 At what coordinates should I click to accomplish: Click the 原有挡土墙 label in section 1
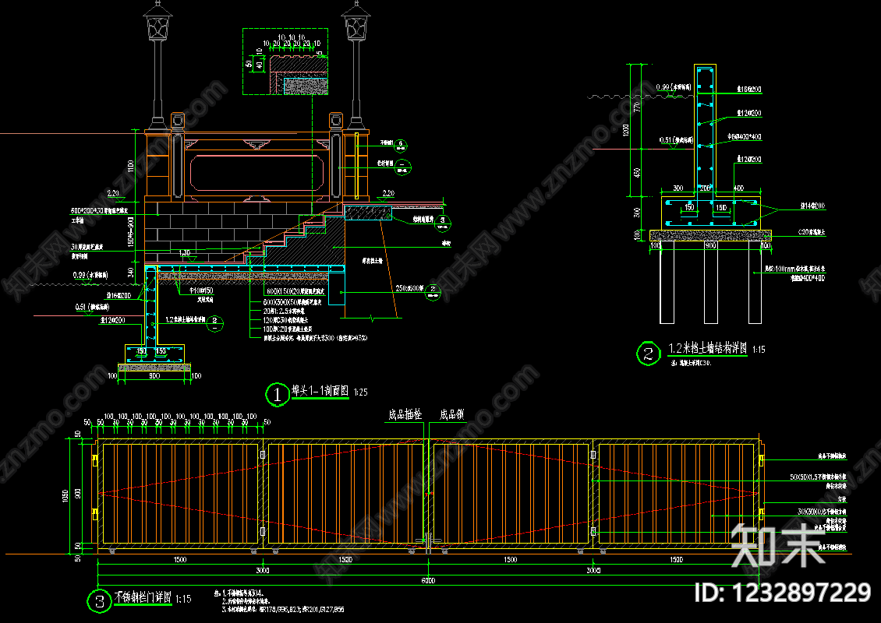pos(372,261)
